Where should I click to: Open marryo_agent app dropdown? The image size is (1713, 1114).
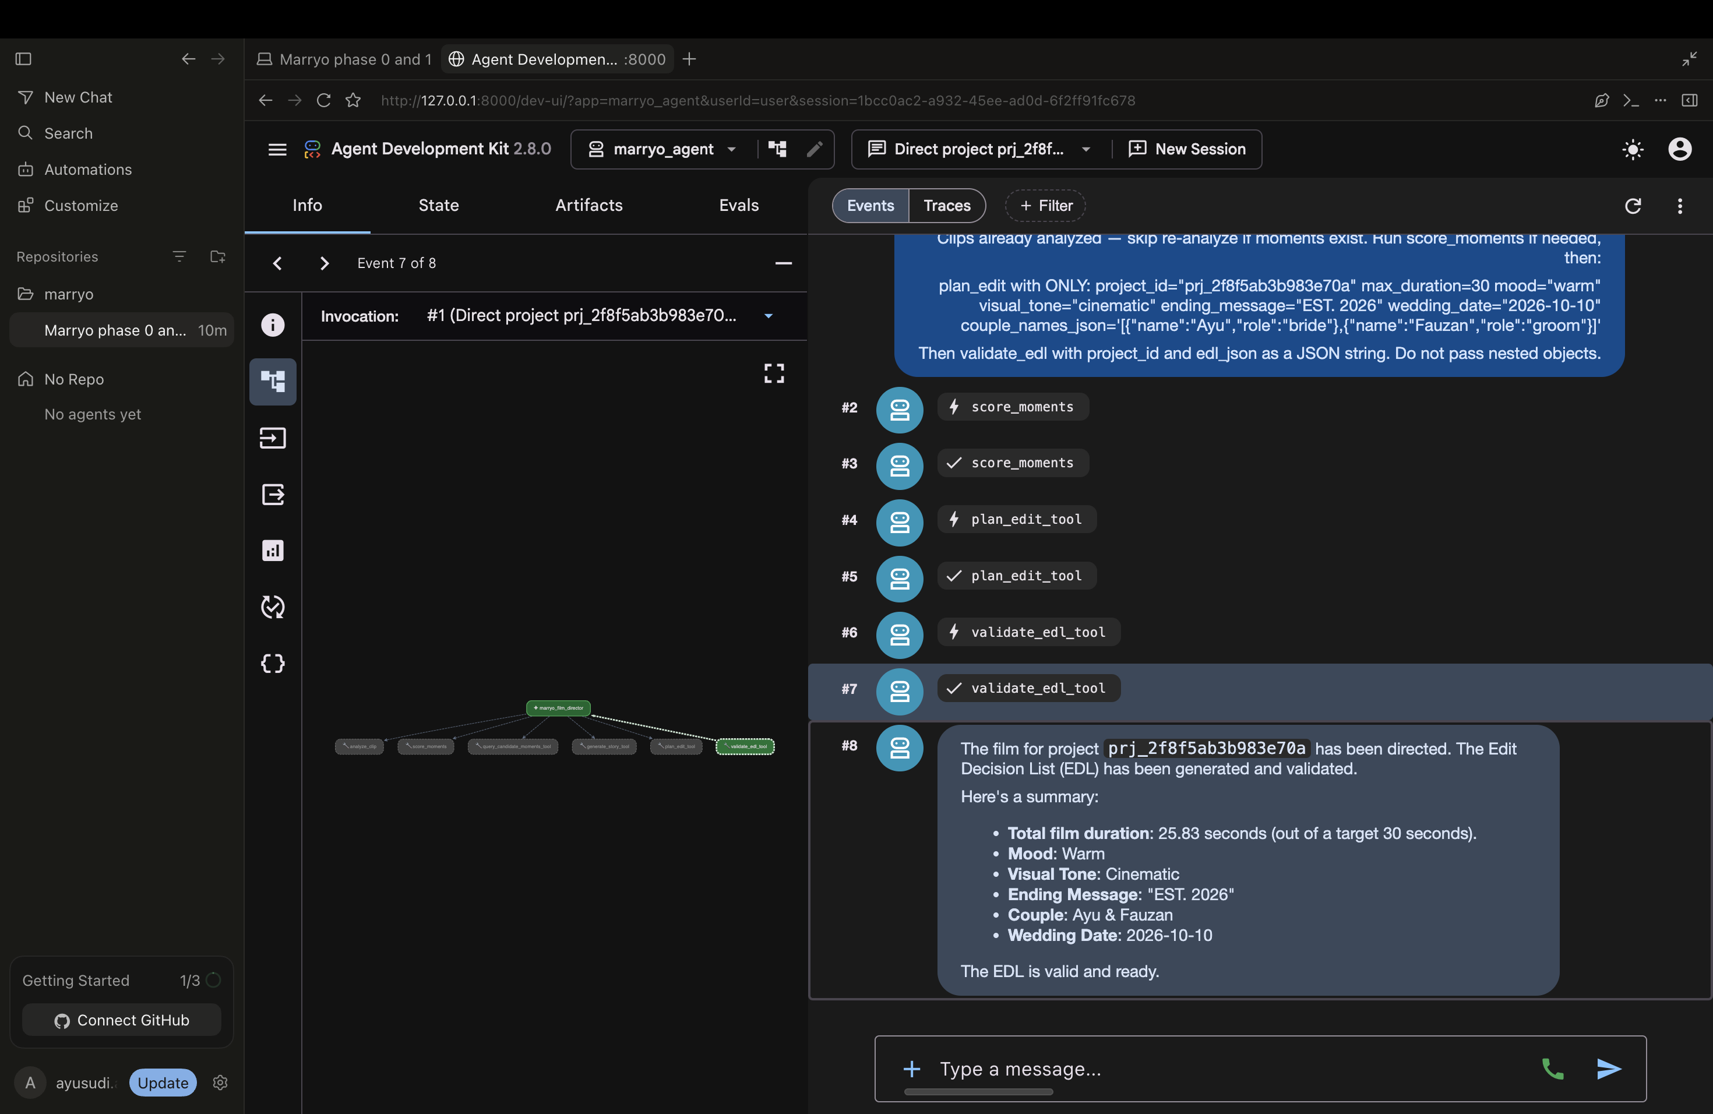(x=662, y=149)
